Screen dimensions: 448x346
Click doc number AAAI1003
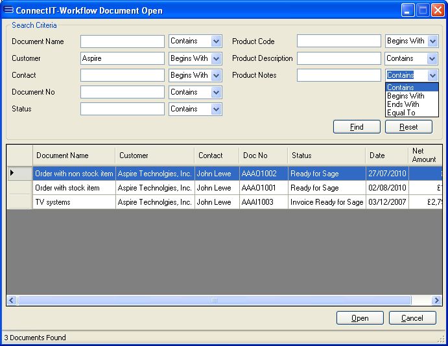(263, 202)
